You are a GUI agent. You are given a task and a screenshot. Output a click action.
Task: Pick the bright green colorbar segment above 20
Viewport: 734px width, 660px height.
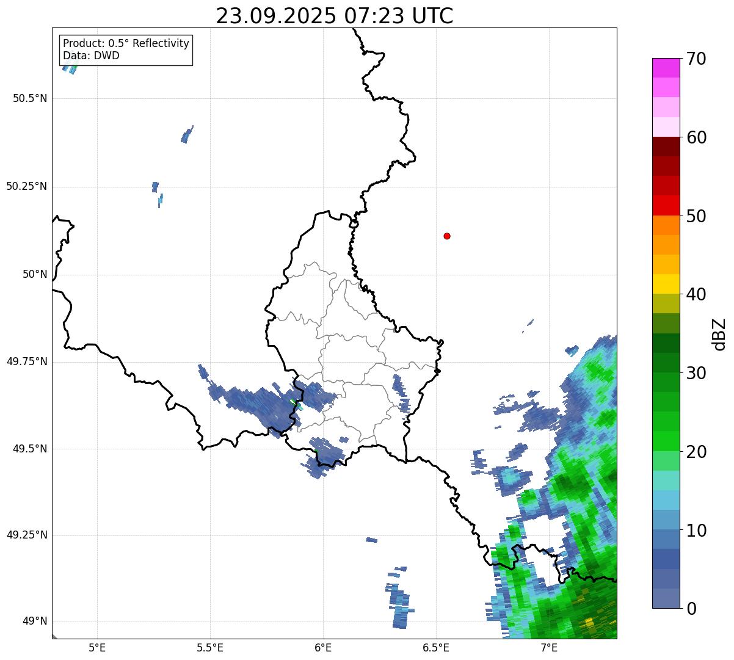[666, 441]
